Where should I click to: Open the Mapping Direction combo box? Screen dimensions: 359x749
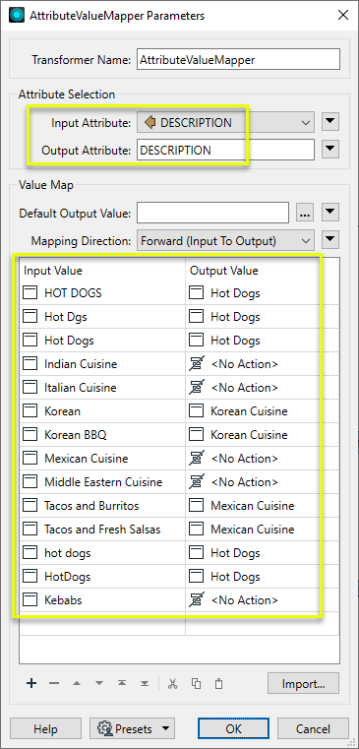click(x=225, y=241)
